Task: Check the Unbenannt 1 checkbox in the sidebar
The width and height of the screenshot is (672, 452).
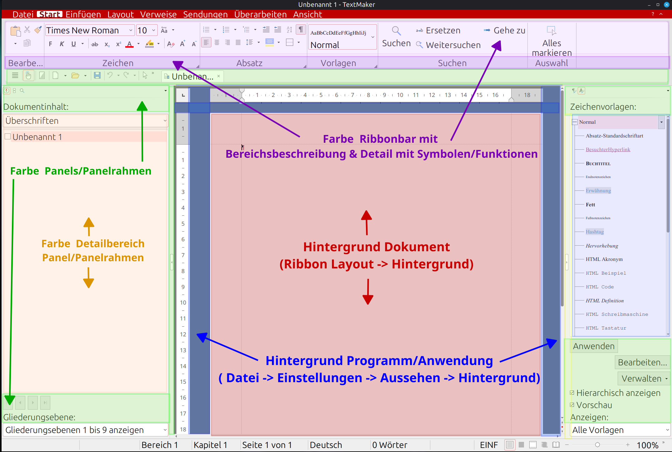Action: coord(8,137)
